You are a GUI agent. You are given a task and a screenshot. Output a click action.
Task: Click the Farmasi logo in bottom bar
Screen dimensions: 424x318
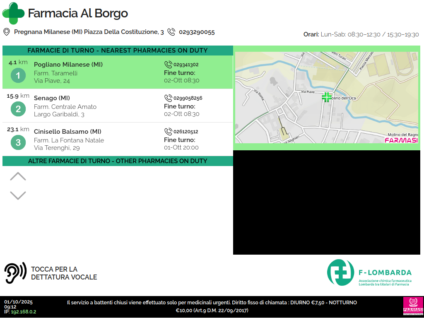click(412, 306)
